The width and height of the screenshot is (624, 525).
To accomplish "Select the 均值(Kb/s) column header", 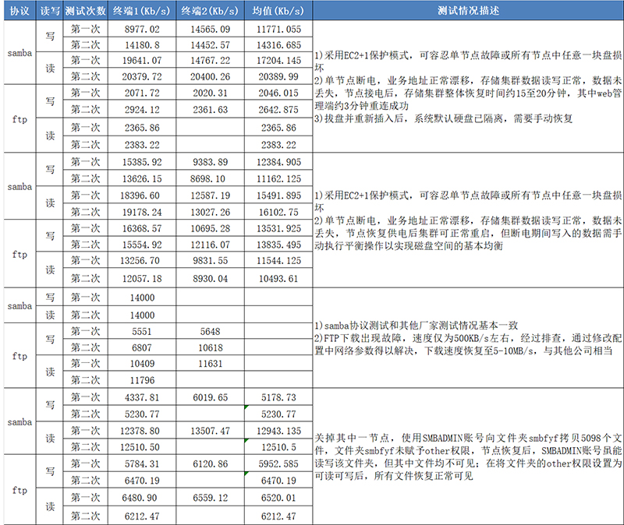I will (278, 12).
